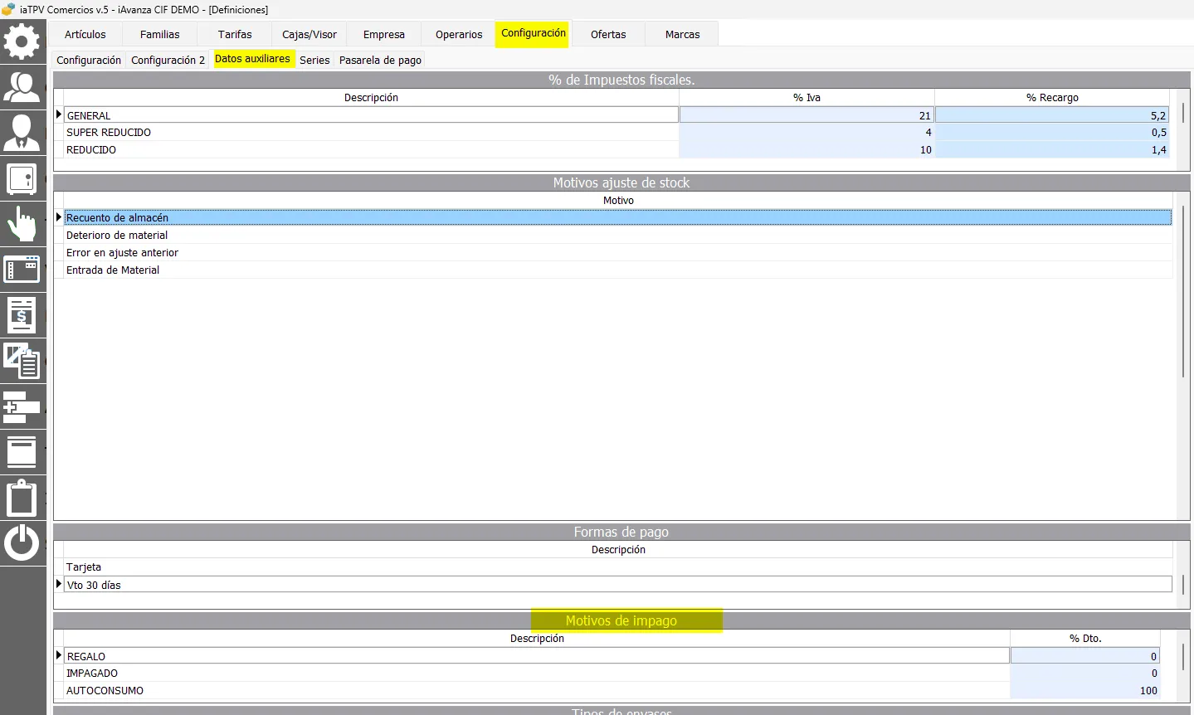1194x715 pixels.
Task: Switch to the Familias tab
Action: (160, 35)
